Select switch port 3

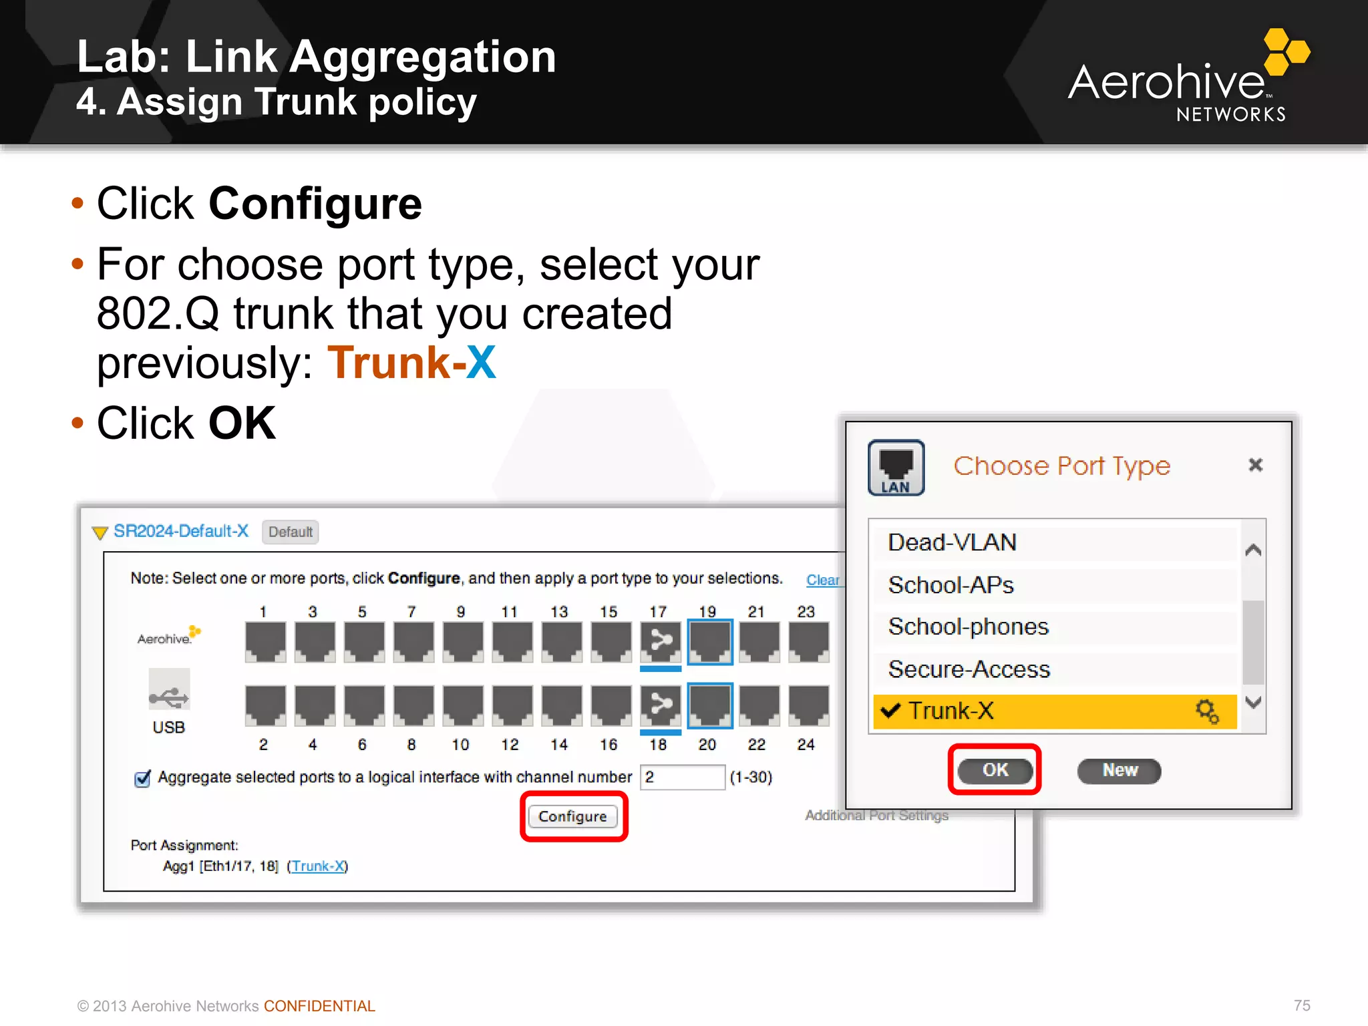pyautogui.click(x=315, y=641)
